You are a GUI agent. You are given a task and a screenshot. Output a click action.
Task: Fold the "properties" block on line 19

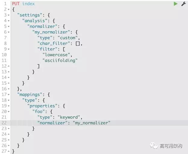click(9, 106)
